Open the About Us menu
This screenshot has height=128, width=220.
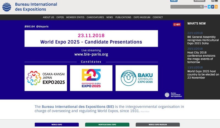[x=48, y=17]
